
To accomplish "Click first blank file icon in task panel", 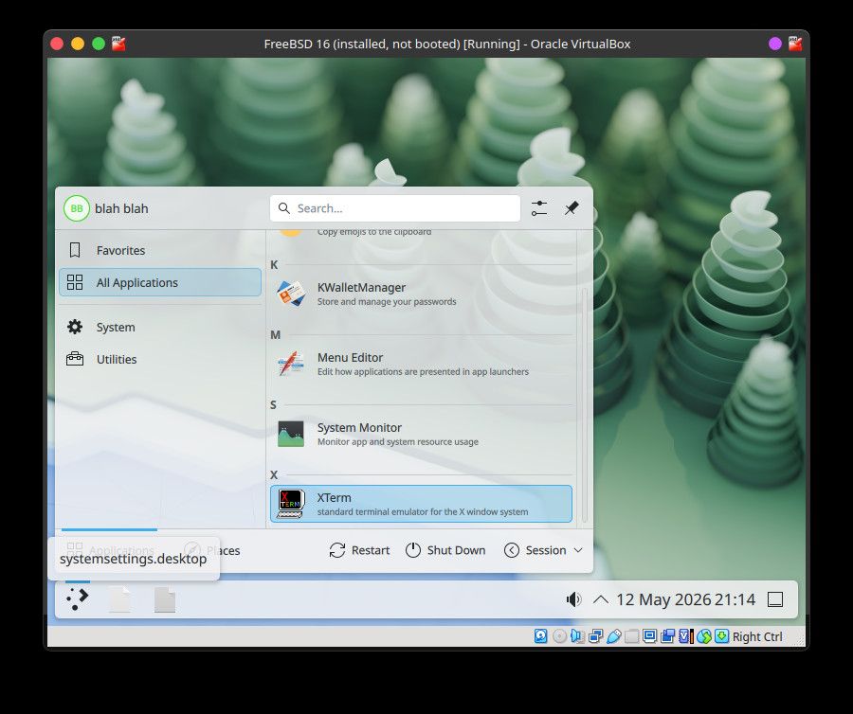I will coord(119,599).
